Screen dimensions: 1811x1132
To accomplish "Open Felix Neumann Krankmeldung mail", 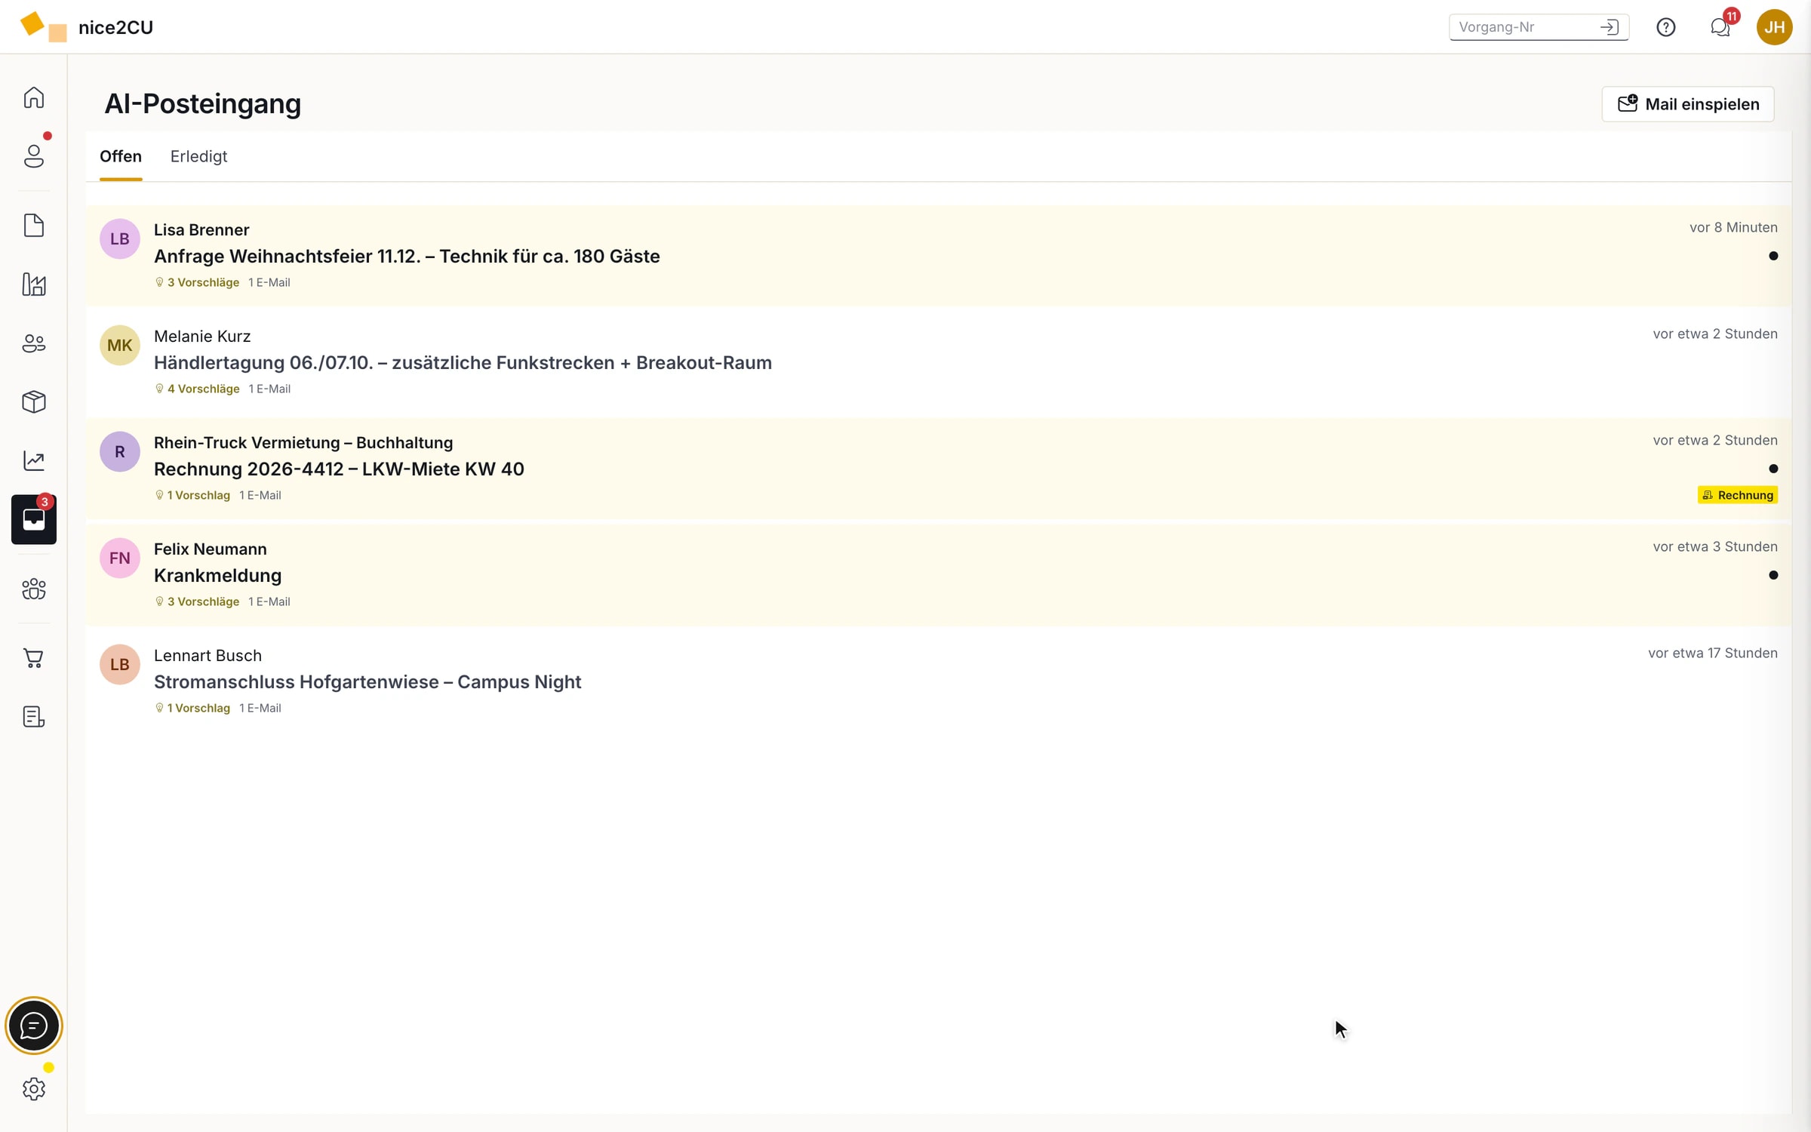I will [x=938, y=575].
